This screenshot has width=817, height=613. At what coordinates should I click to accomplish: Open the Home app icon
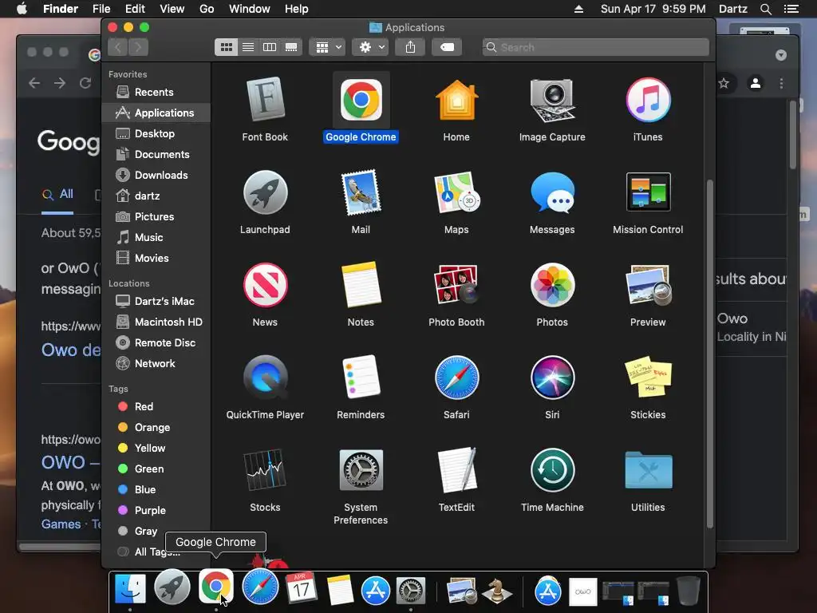point(456,99)
